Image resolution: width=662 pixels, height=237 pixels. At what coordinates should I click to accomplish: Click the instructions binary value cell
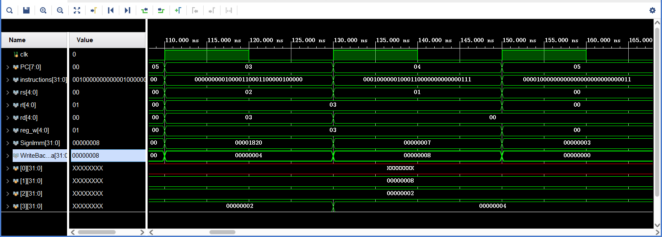pyautogui.click(x=108, y=80)
